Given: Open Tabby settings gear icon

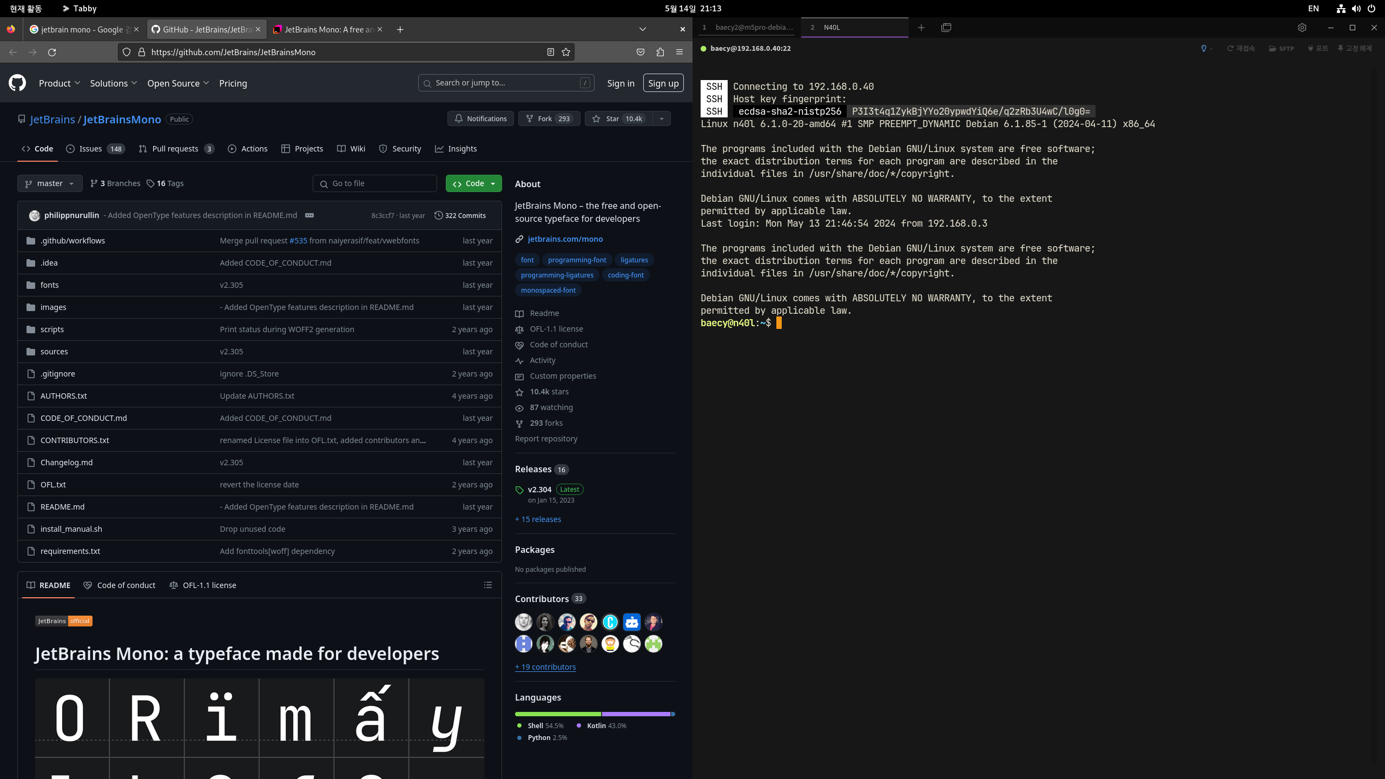Looking at the screenshot, I should click(1302, 28).
